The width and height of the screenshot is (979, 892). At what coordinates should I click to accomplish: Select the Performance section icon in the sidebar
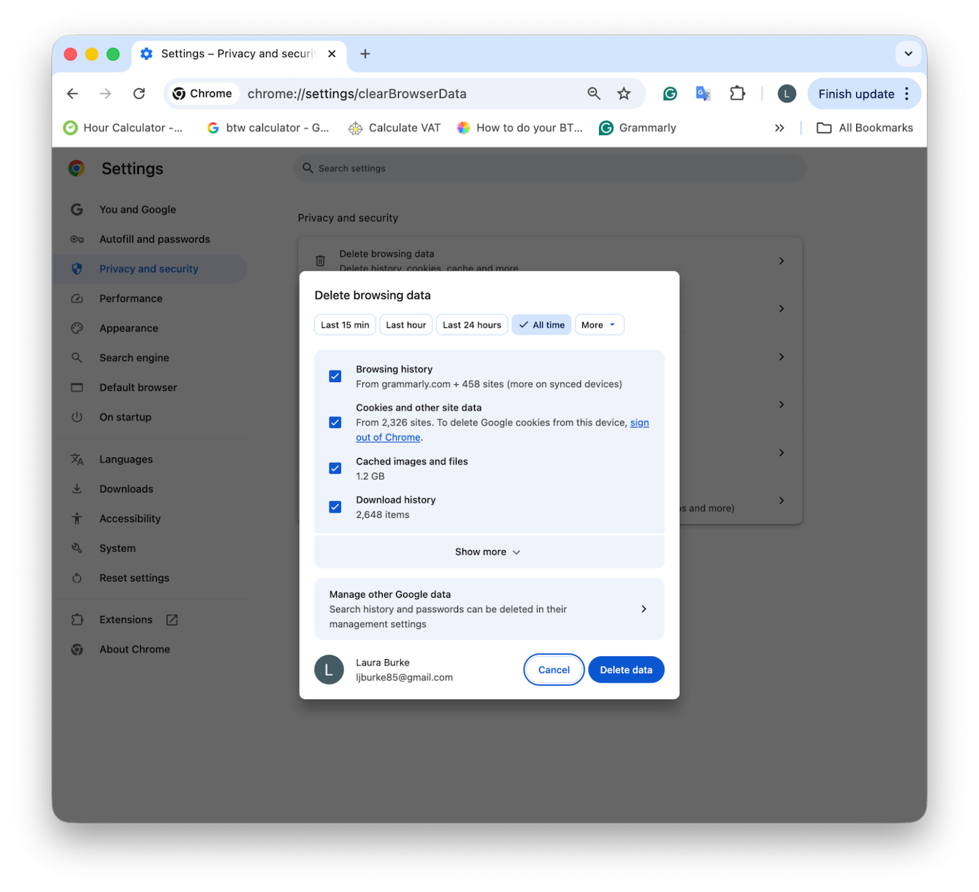click(77, 298)
